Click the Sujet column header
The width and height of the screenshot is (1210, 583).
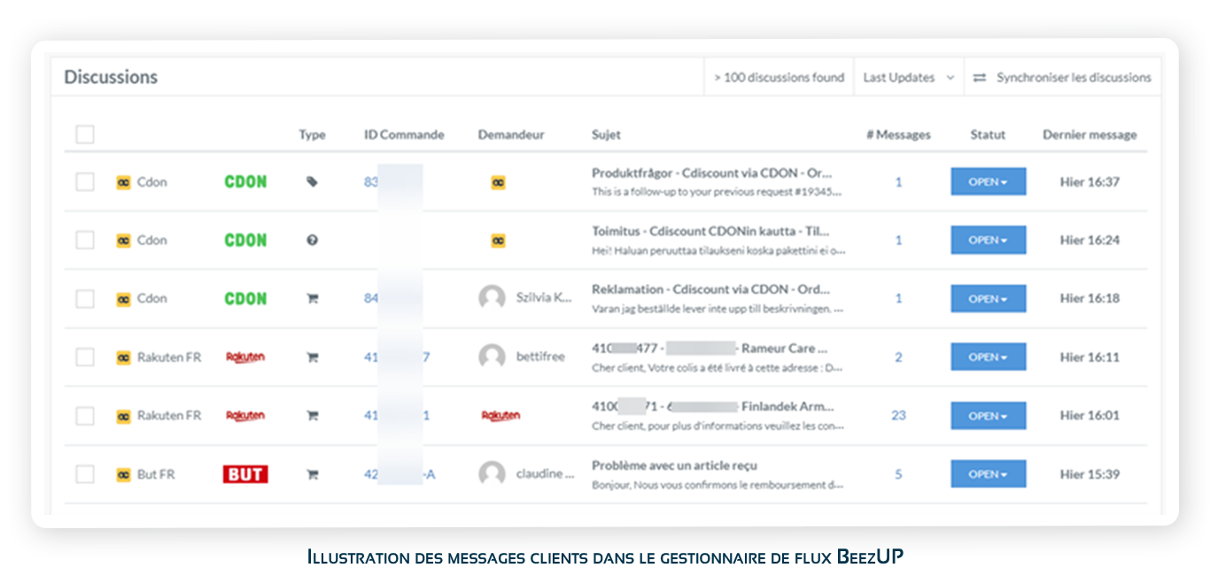click(606, 135)
